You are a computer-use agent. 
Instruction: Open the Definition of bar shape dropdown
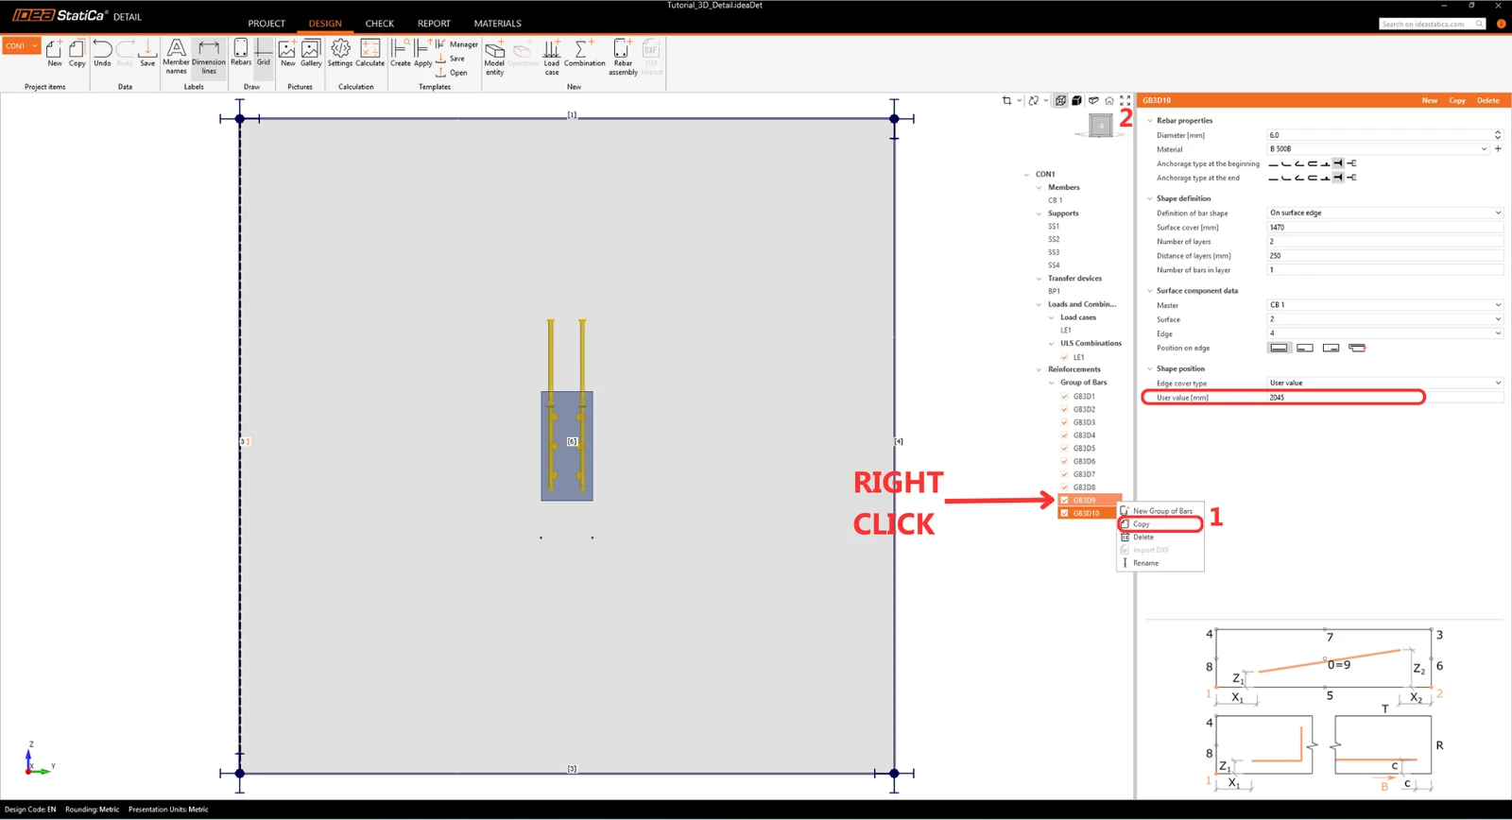pyautogui.click(x=1384, y=213)
